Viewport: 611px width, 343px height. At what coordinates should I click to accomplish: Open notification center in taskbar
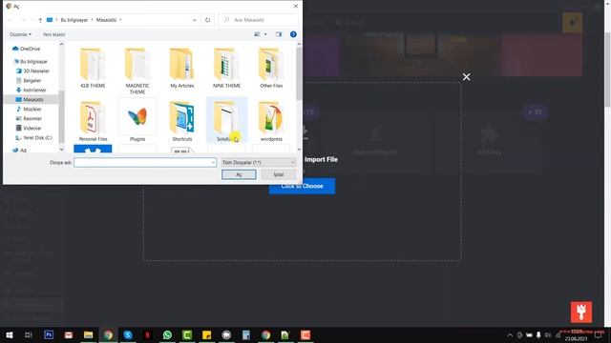click(x=599, y=334)
